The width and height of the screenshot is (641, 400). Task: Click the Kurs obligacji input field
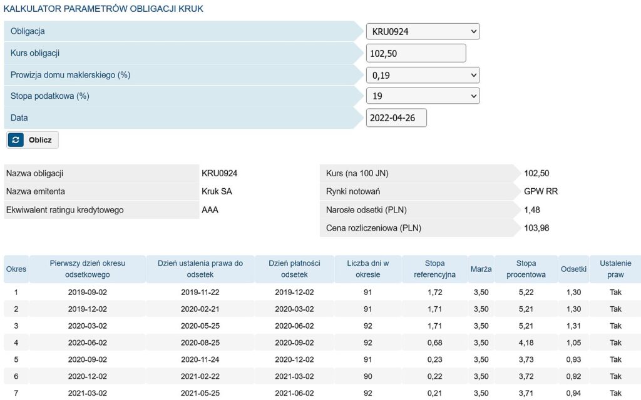416,53
